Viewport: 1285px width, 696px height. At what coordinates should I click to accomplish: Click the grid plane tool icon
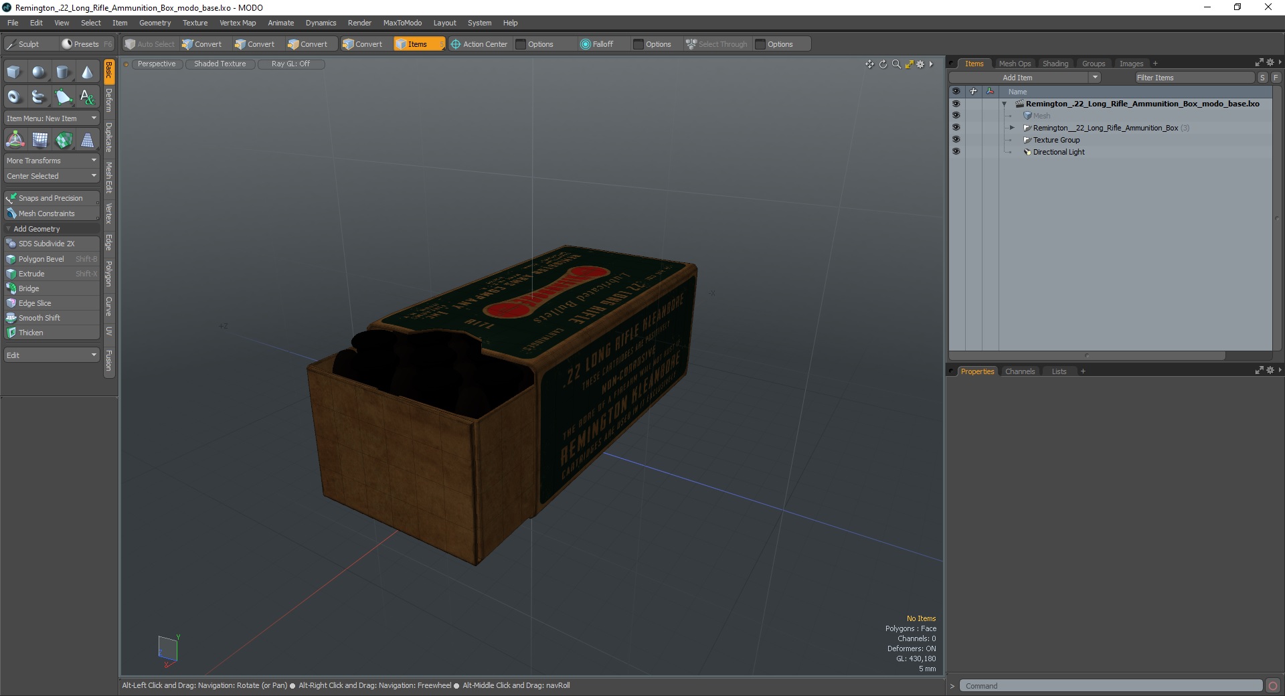tap(39, 140)
